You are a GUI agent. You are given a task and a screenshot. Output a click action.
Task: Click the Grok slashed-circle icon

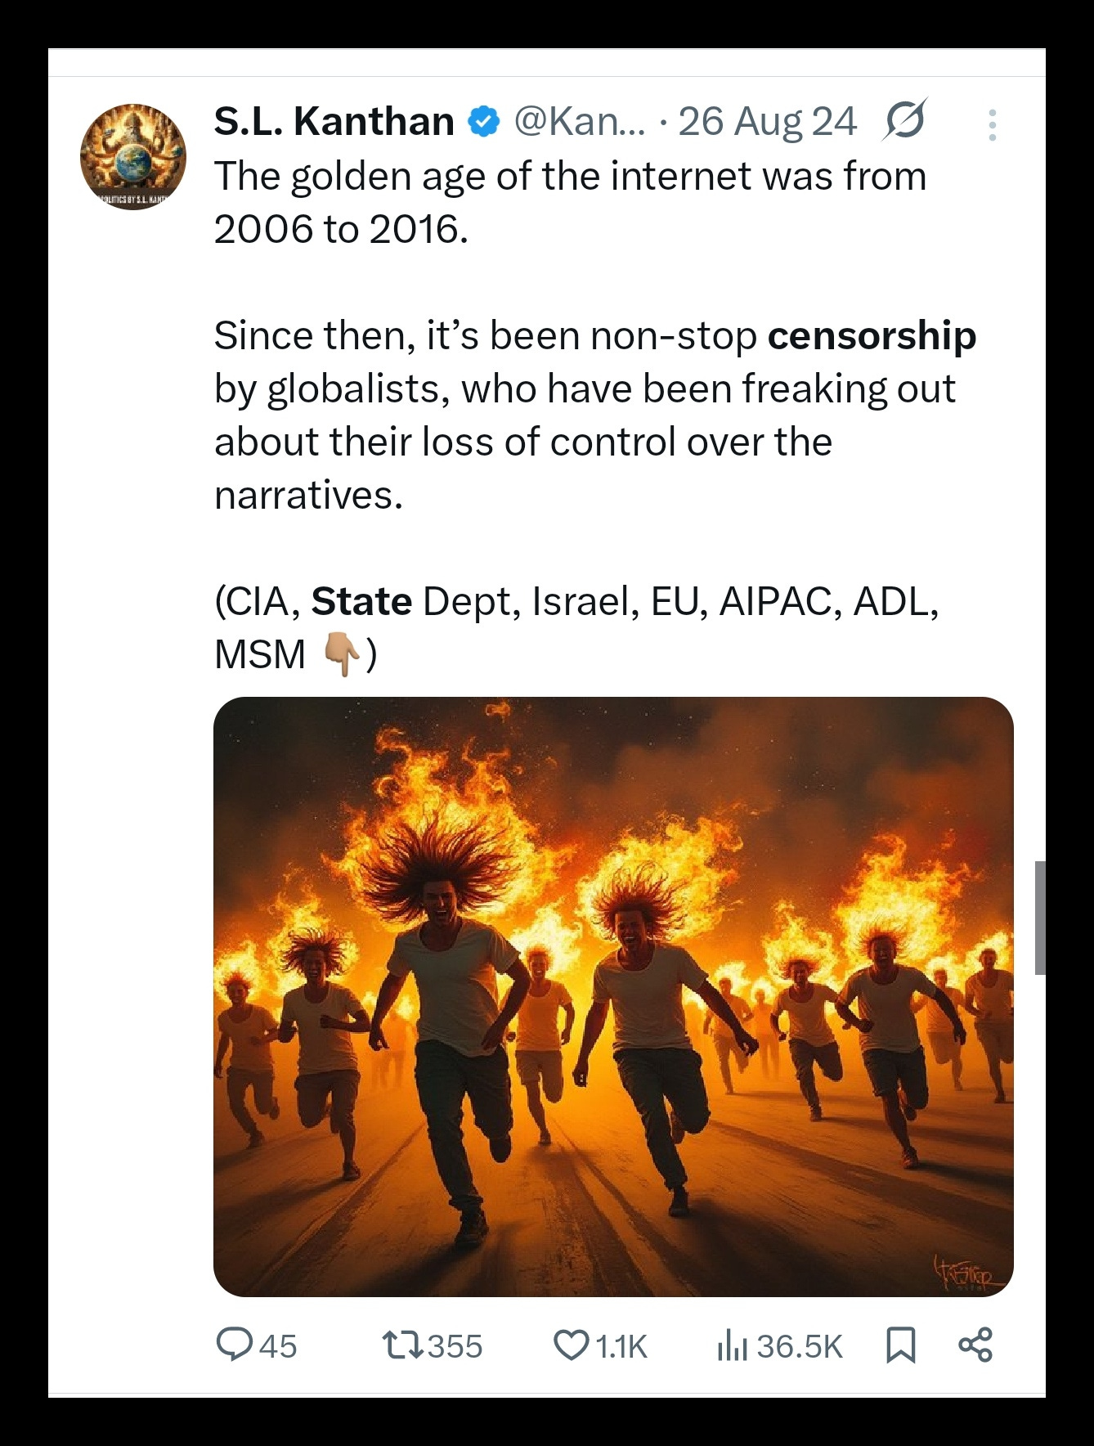[x=904, y=121]
